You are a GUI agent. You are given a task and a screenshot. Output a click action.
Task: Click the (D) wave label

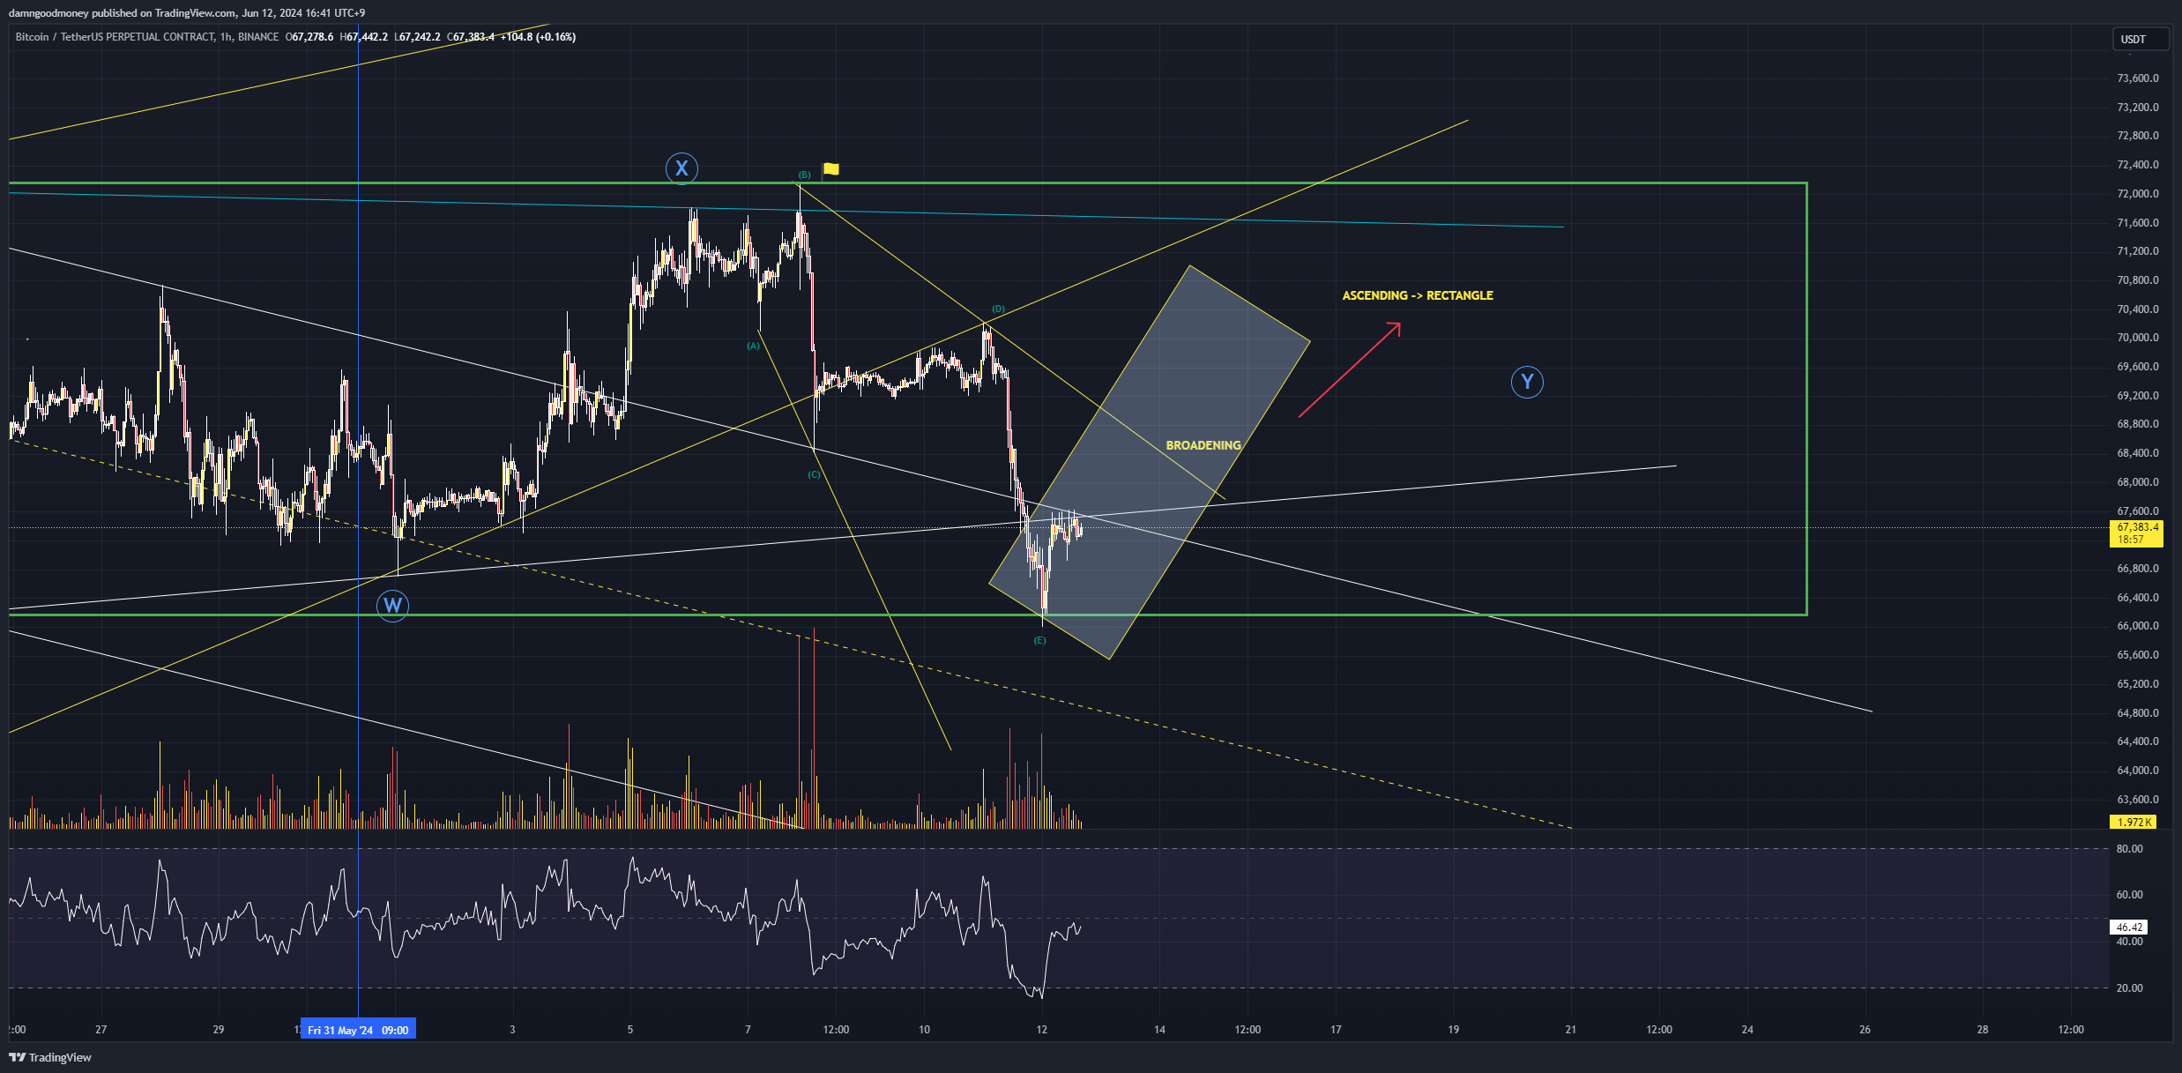tap(998, 309)
